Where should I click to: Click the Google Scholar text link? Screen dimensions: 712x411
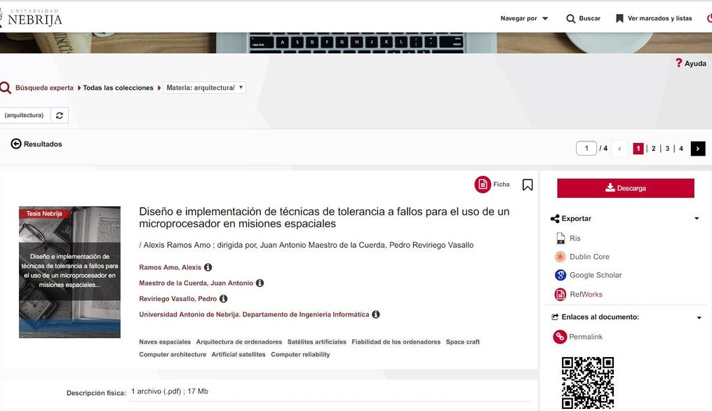tap(596, 275)
